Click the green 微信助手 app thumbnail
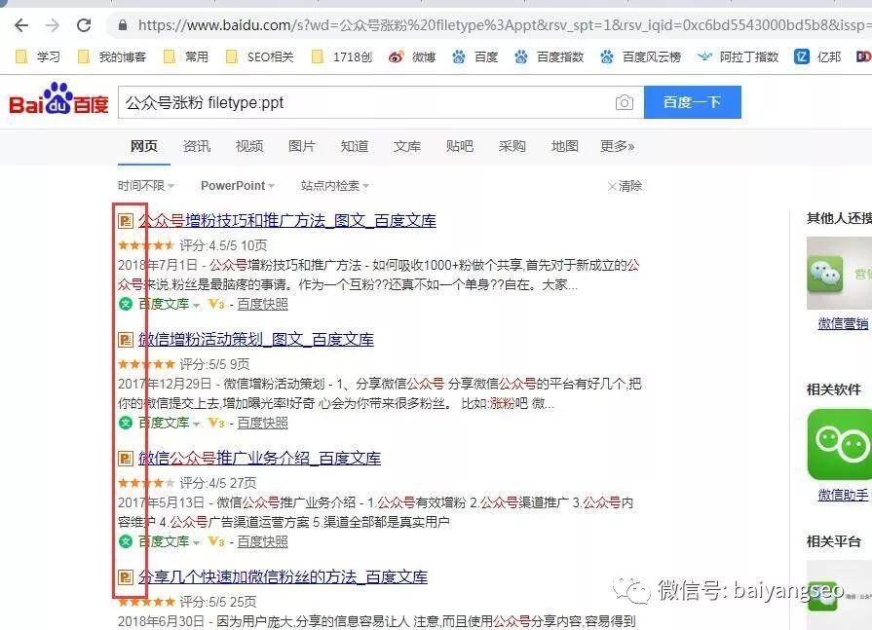The width and height of the screenshot is (872, 630). tap(839, 444)
